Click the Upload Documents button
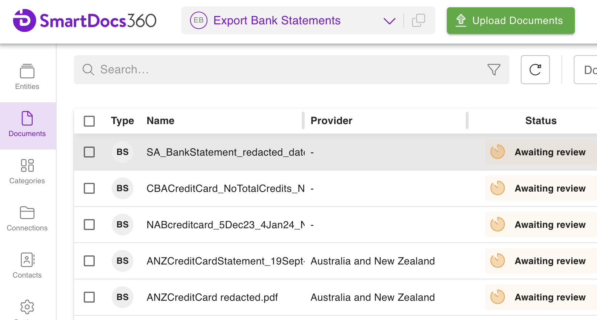The image size is (597, 320). [x=510, y=21]
